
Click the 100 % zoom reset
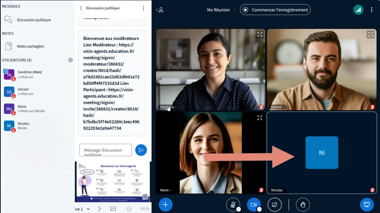(x=144, y=209)
